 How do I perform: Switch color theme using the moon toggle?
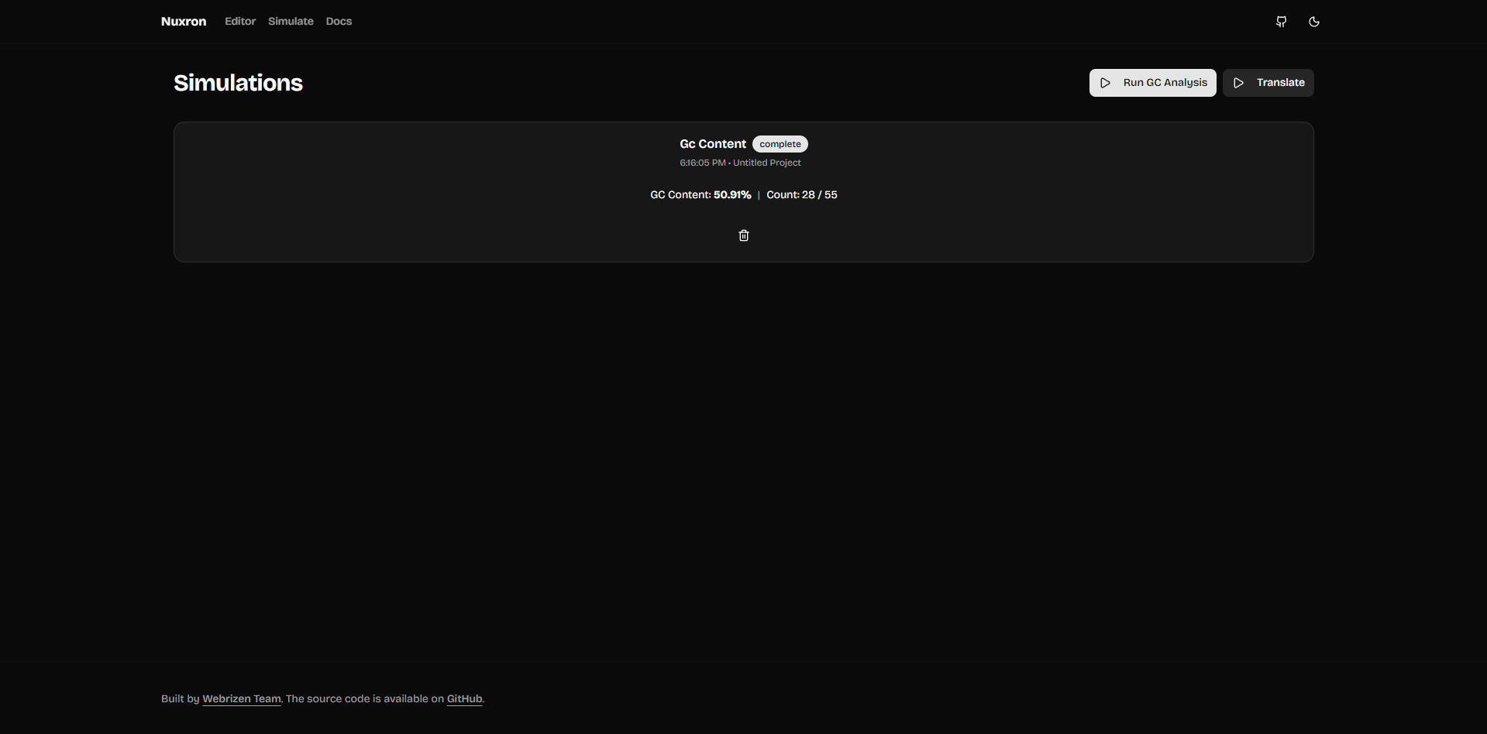pos(1314,21)
